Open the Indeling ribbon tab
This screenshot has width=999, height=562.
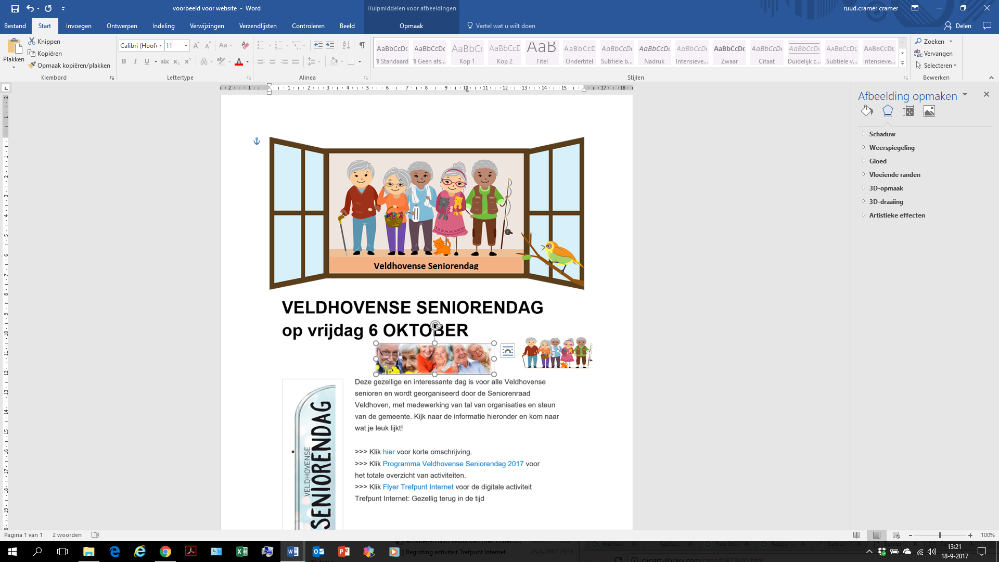163,26
